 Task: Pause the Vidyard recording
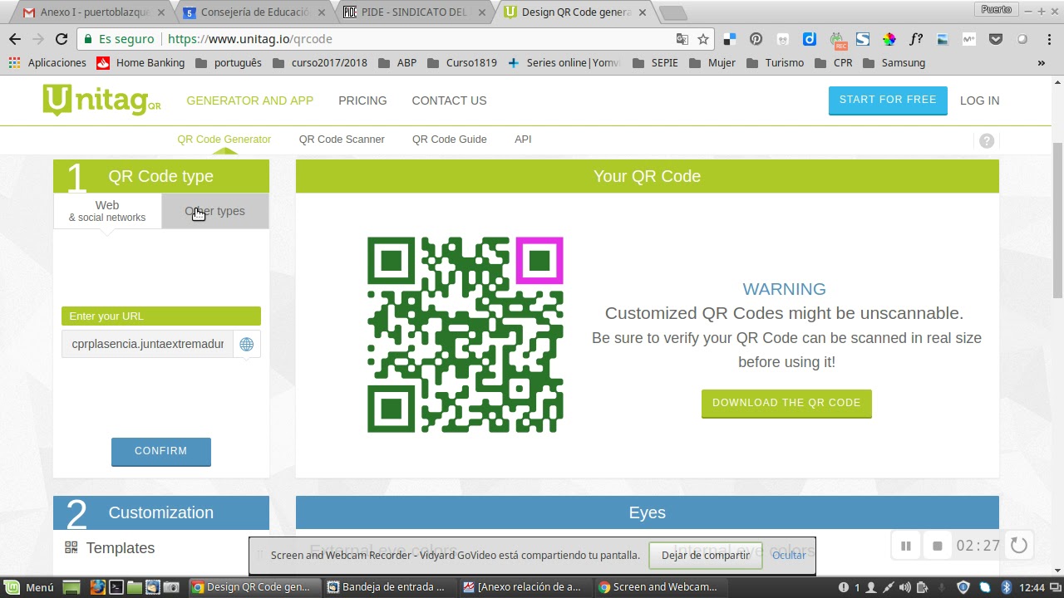pos(906,546)
